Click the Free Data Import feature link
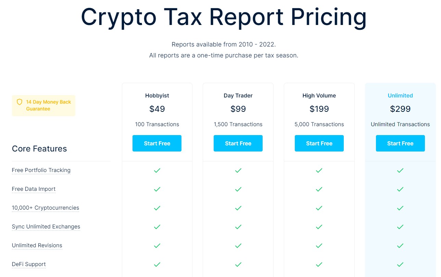The height and width of the screenshot is (277, 441). pyautogui.click(x=34, y=189)
